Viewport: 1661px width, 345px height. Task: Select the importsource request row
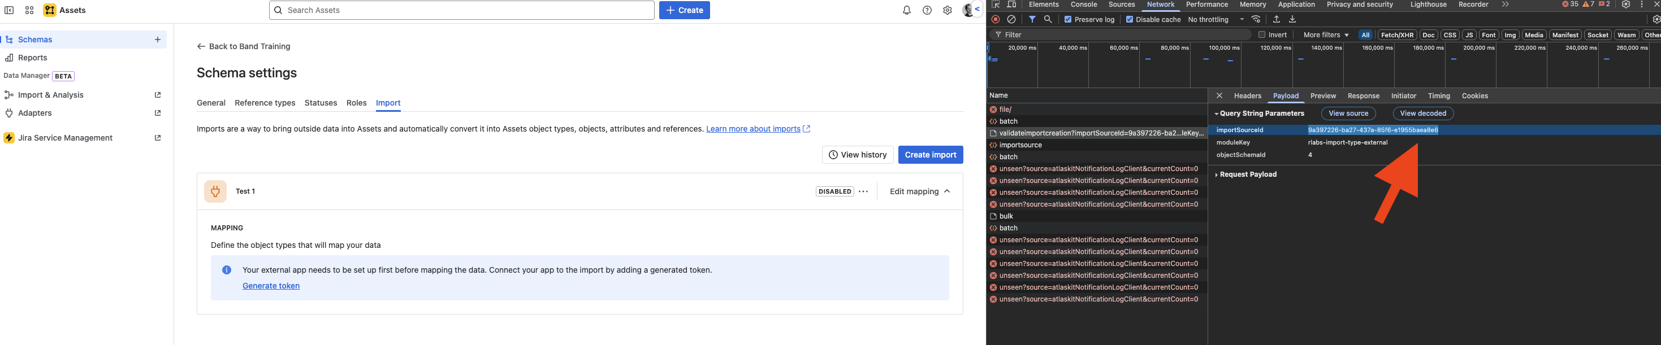[x=1097, y=145]
